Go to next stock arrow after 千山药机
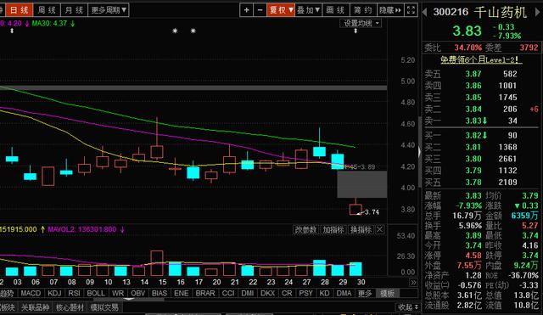 point(537,12)
